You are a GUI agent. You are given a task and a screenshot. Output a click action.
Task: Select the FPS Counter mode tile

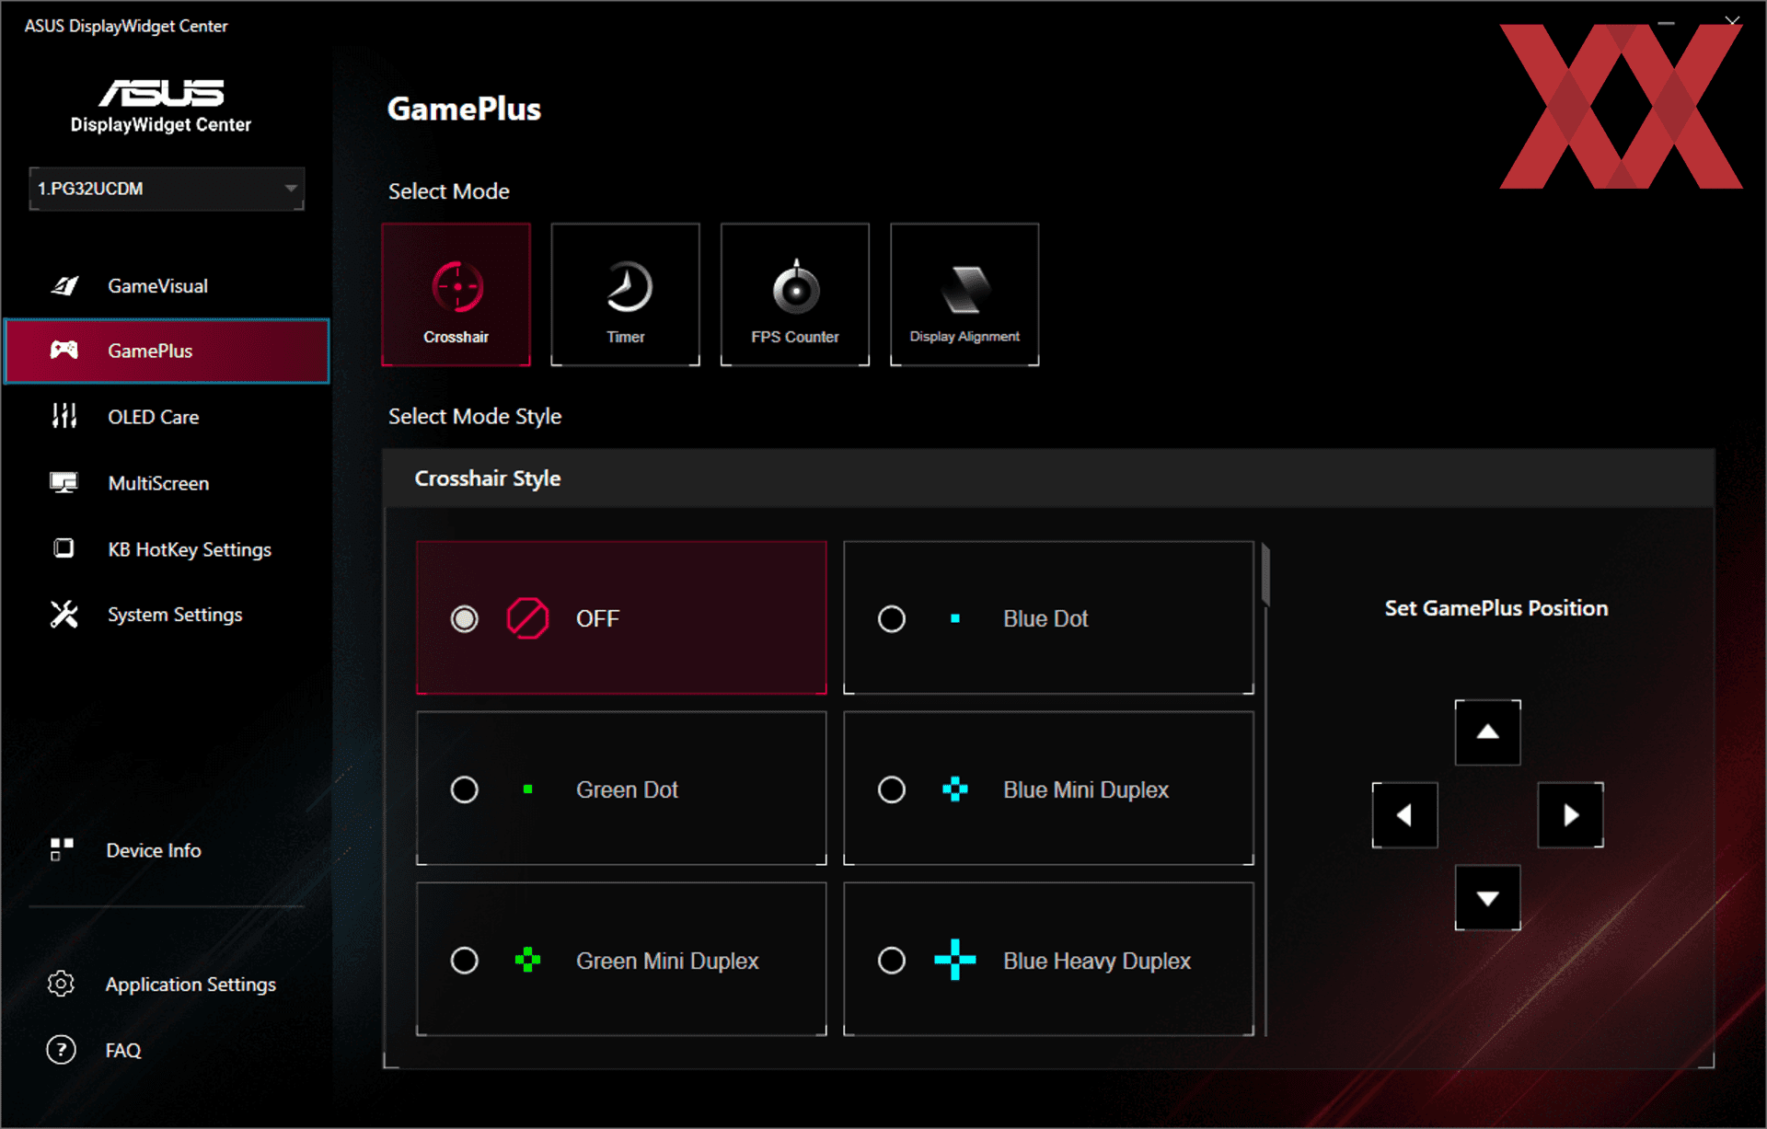pyautogui.click(x=795, y=294)
